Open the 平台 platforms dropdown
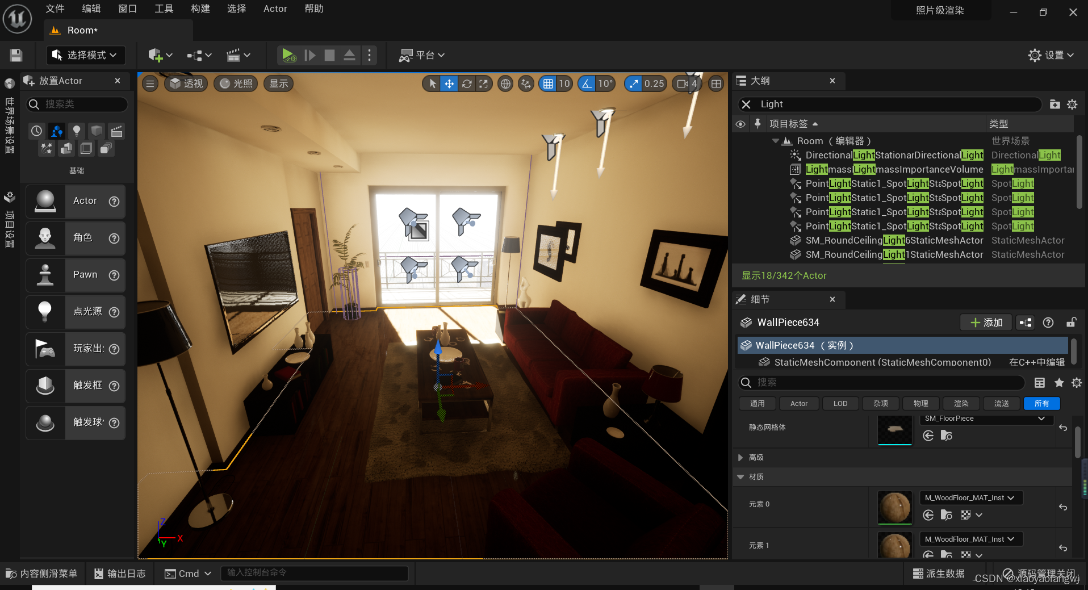1088x590 pixels. pyautogui.click(x=422, y=55)
